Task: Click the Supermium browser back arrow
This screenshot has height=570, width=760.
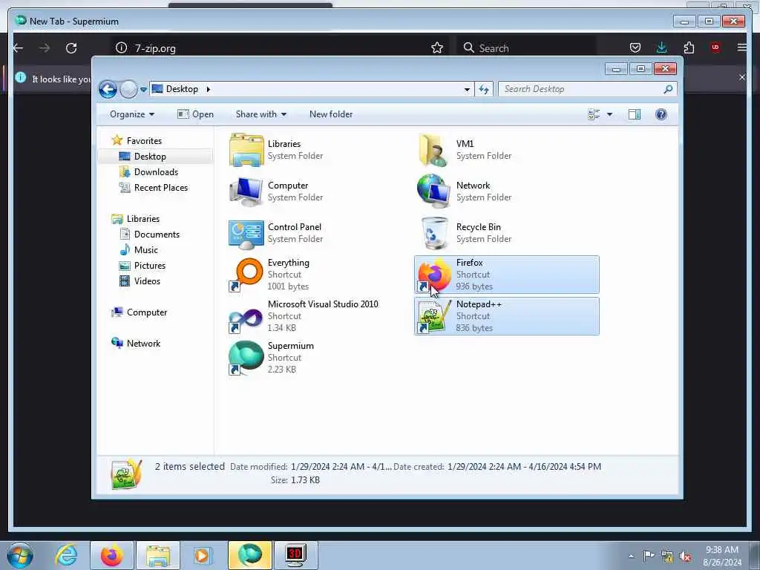Action: point(19,48)
